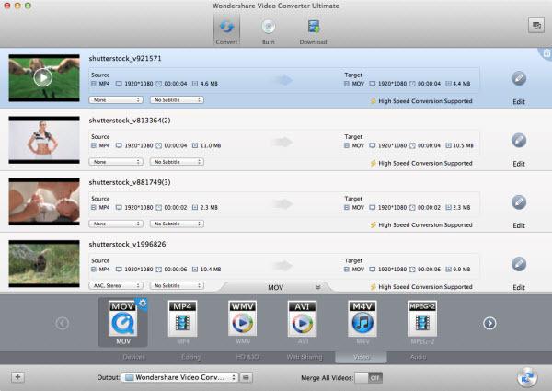Click the edit pencil icon for shutterstock_v881749(3)

pos(519,202)
